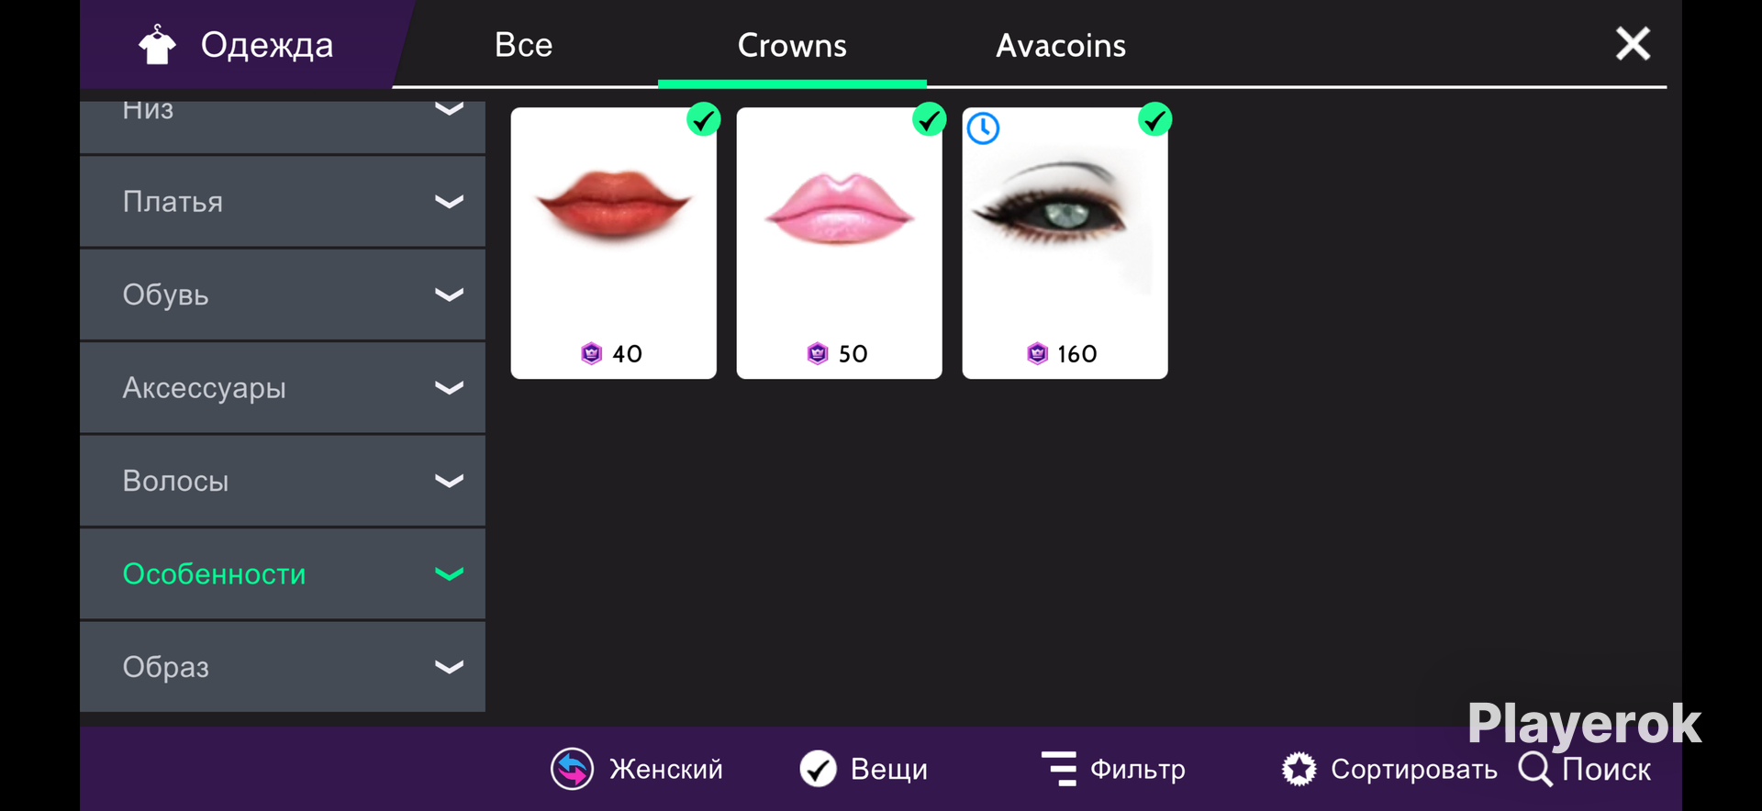Click the Фильтр filter lines icon
The image size is (1762, 811).
pyautogui.click(x=1059, y=769)
